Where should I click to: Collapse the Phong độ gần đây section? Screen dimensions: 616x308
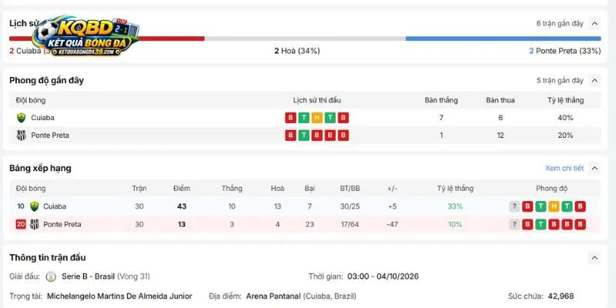tap(594, 81)
